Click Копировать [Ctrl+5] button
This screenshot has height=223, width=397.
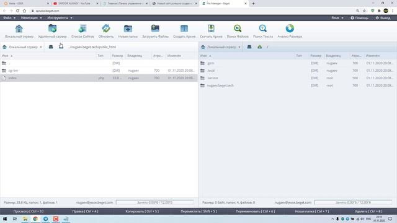(142, 211)
